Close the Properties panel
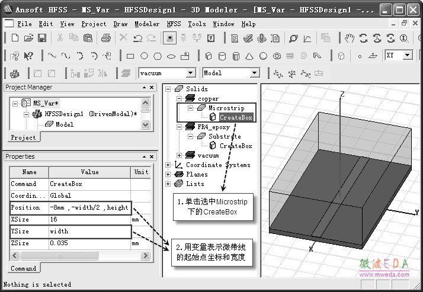 point(152,156)
